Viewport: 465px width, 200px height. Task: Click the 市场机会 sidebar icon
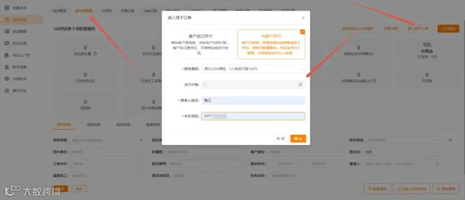tap(7, 79)
